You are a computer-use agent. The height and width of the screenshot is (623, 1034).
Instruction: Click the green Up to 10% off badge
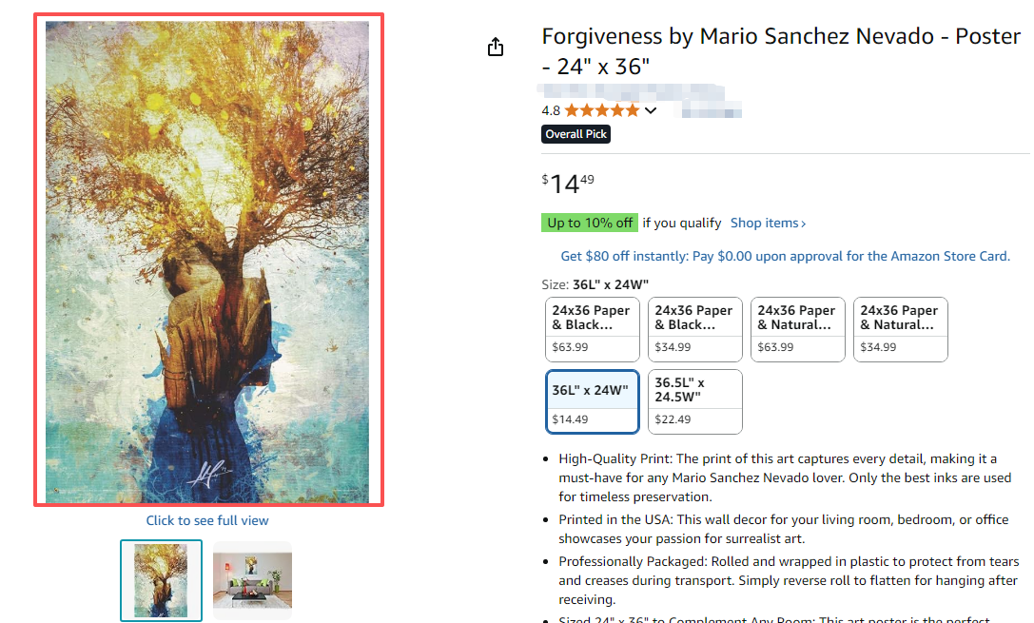click(590, 223)
